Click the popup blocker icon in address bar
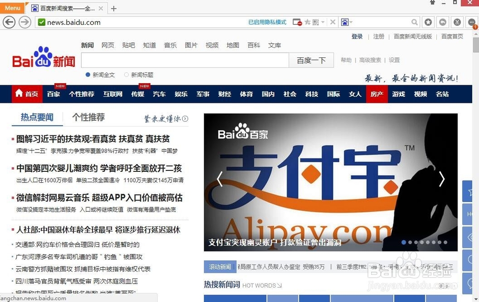 297,22
